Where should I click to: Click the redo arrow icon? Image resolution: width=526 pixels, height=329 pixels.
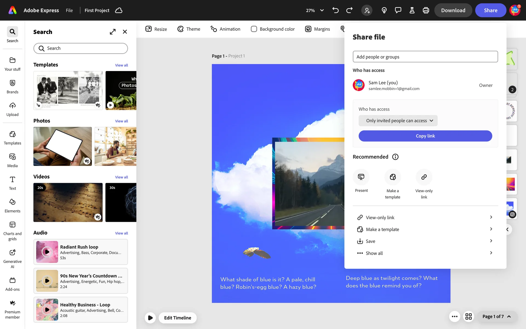point(349,10)
